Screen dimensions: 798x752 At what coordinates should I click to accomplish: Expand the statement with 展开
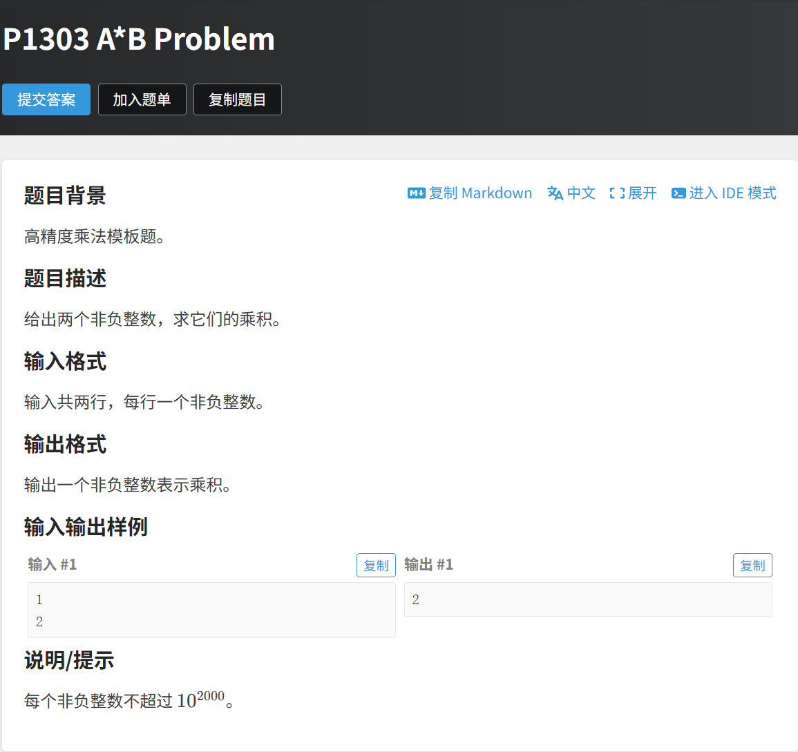(x=643, y=193)
